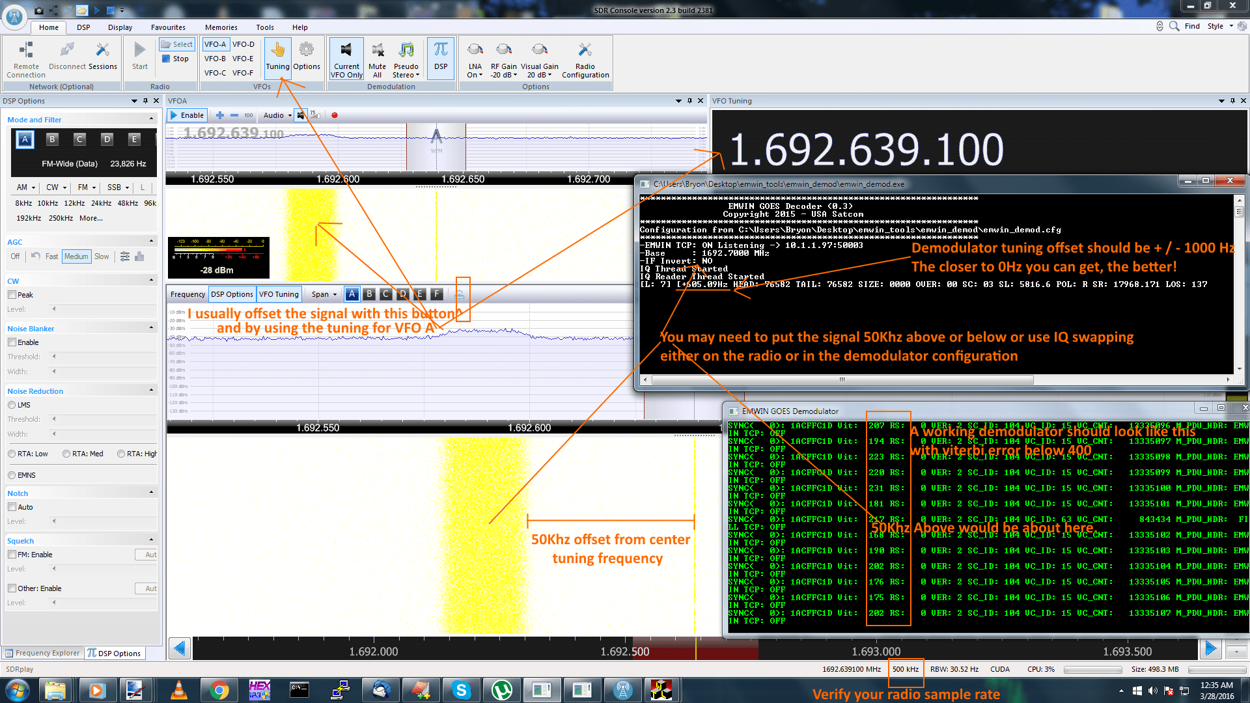Image resolution: width=1250 pixels, height=703 pixels.
Task: Open the CW mode dropdown
Action: click(56, 187)
